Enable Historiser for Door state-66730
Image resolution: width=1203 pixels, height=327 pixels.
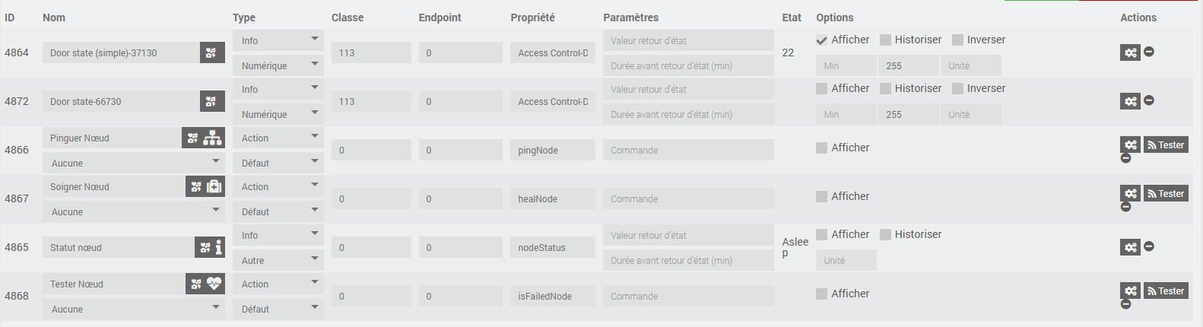pyautogui.click(x=885, y=89)
